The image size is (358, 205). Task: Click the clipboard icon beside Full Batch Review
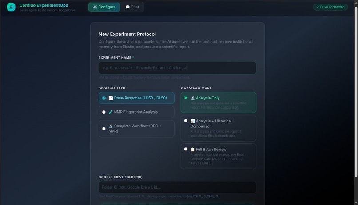192,150
